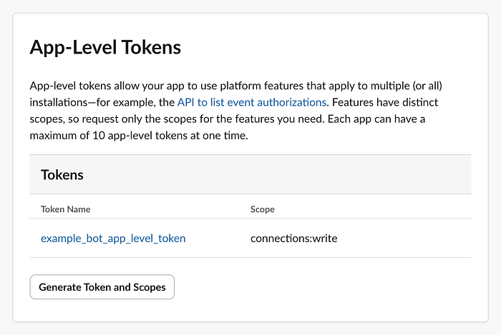Image resolution: width=501 pixels, height=335 pixels.
Task: Click the first line of the description paragraph
Action: tap(235, 86)
